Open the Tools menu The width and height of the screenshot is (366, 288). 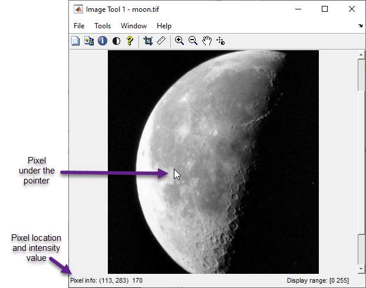point(103,26)
